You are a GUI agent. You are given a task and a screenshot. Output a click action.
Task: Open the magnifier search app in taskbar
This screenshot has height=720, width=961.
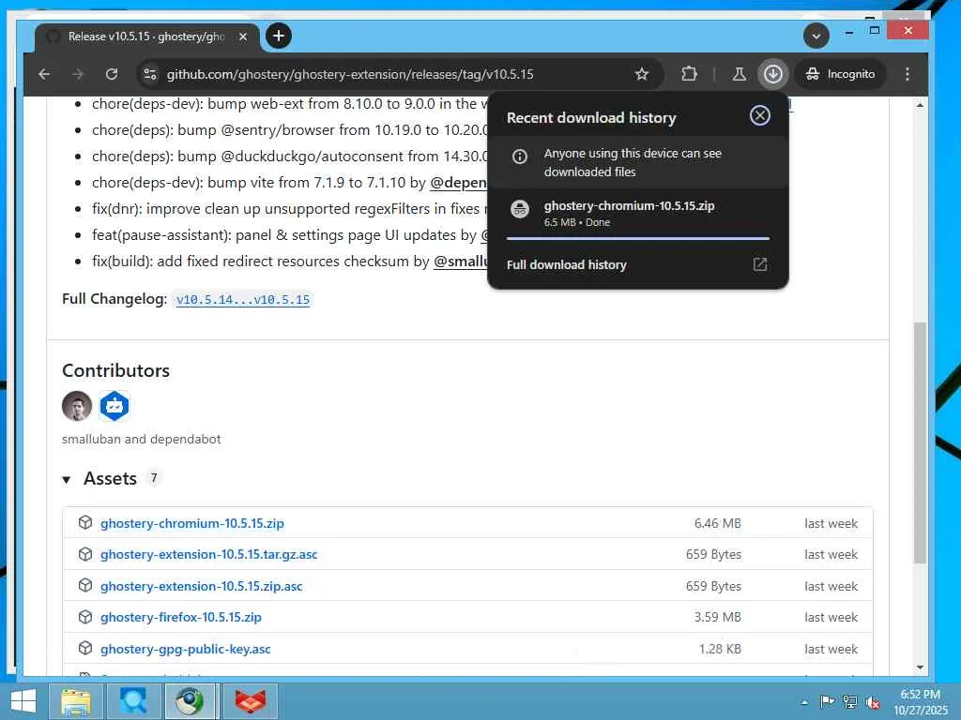point(133,701)
